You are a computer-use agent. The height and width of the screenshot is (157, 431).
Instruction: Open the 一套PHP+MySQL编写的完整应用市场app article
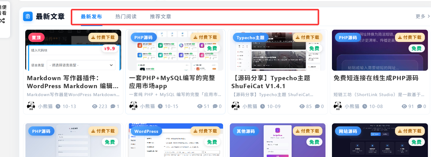[x=172, y=82]
